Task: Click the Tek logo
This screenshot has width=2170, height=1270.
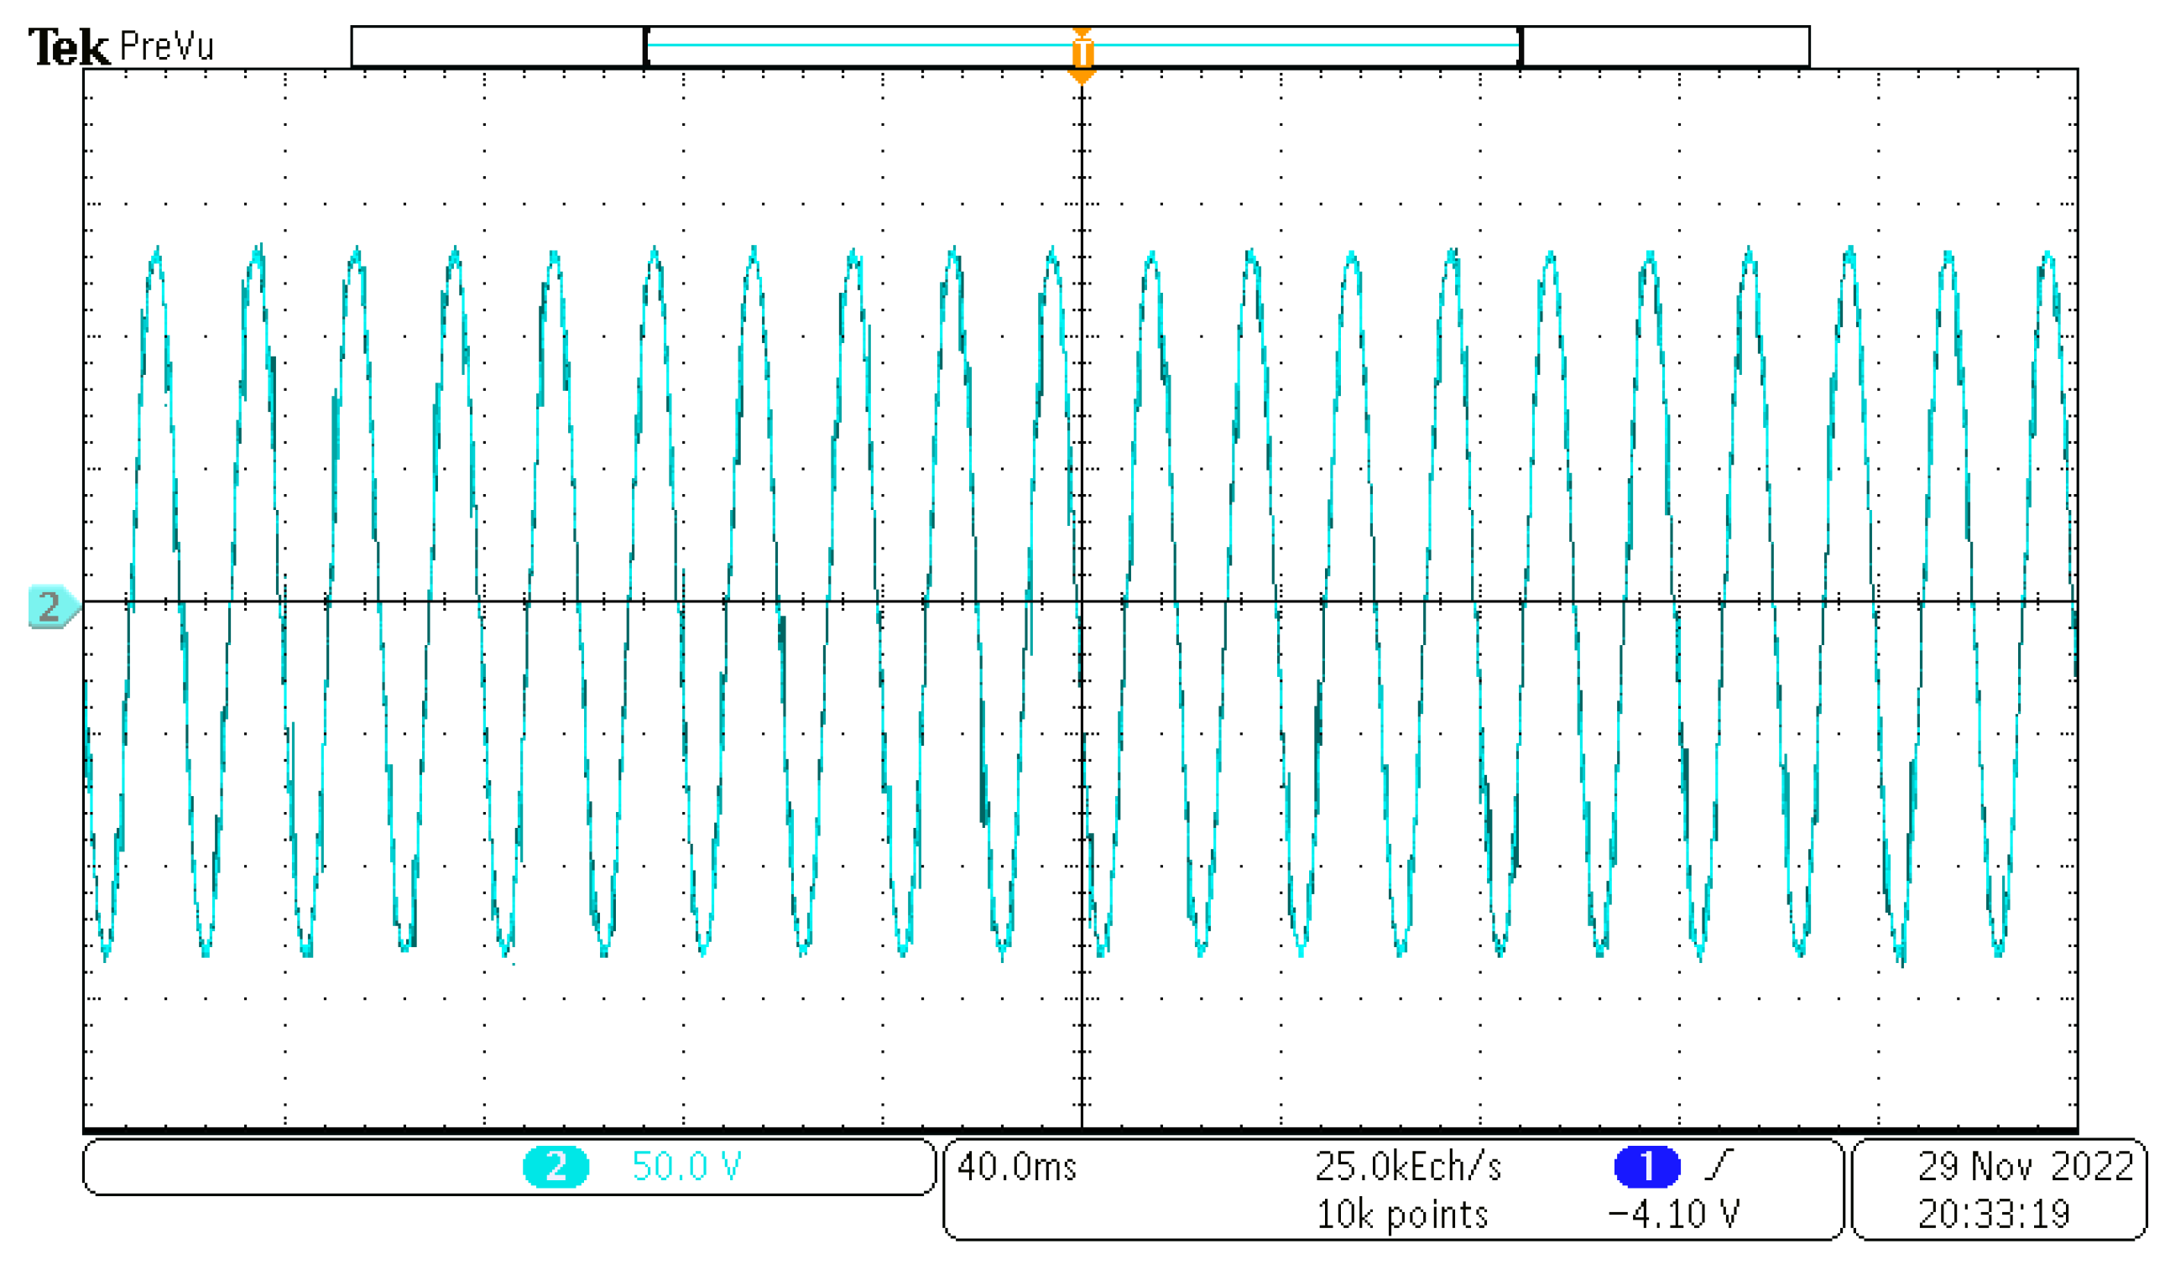Action: pyautogui.click(x=69, y=47)
